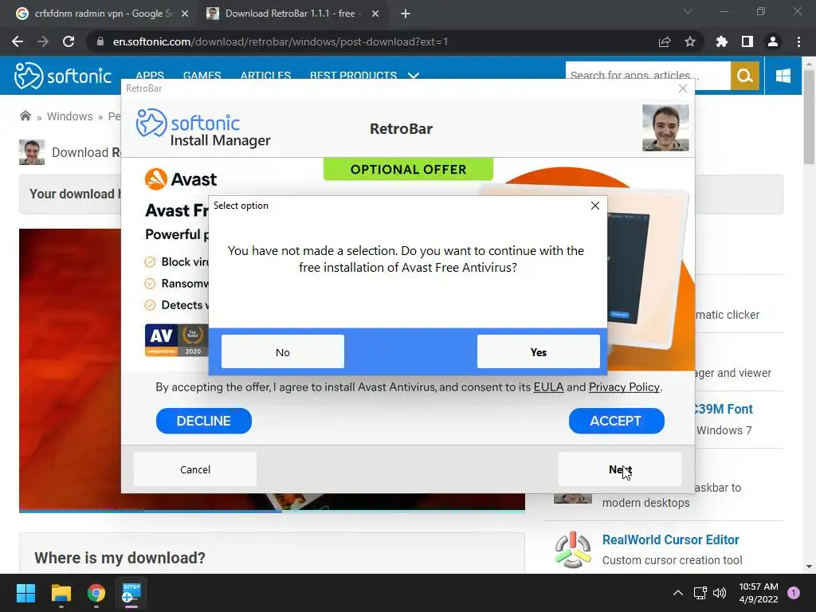Click the scrollbar down arrow
This screenshot has height=612, width=816.
click(809, 567)
